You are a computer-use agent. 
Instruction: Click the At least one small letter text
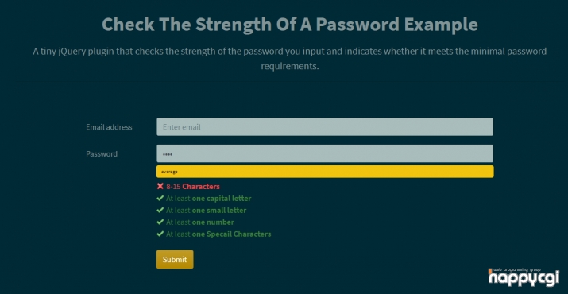click(206, 211)
